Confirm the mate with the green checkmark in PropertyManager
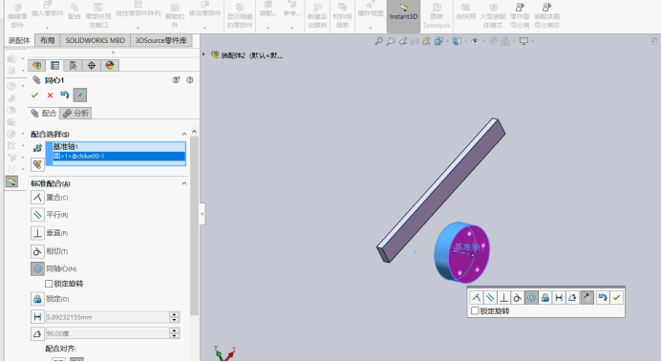The height and width of the screenshot is (362, 661). tap(35, 96)
